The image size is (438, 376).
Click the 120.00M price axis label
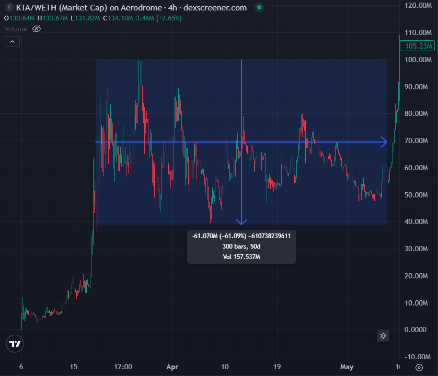pos(418,5)
